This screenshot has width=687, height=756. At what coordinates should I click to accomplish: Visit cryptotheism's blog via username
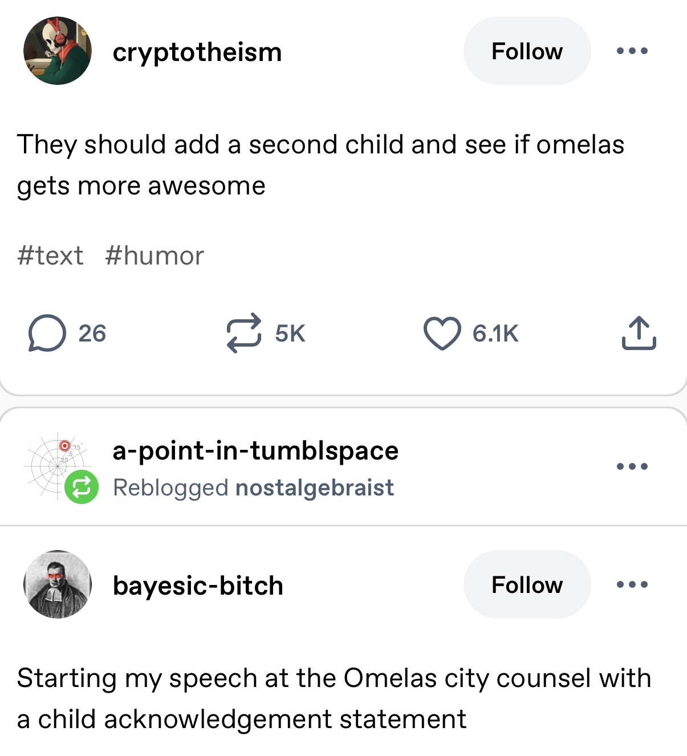pos(197,52)
